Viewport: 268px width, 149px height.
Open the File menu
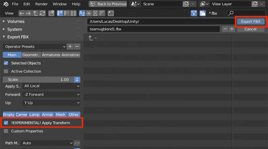pos(15,4)
